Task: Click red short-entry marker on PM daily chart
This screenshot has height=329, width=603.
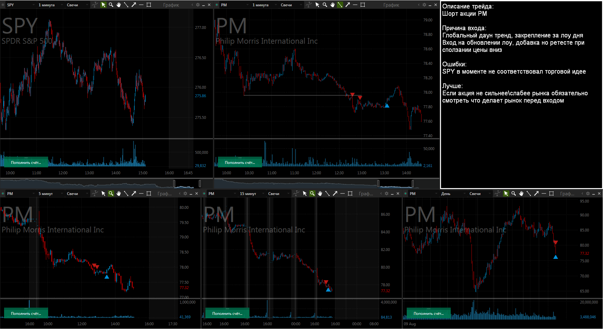Action: coord(556,242)
